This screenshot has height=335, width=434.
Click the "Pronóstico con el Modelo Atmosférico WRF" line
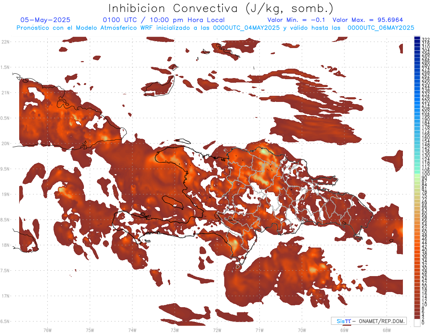(x=215, y=27)
